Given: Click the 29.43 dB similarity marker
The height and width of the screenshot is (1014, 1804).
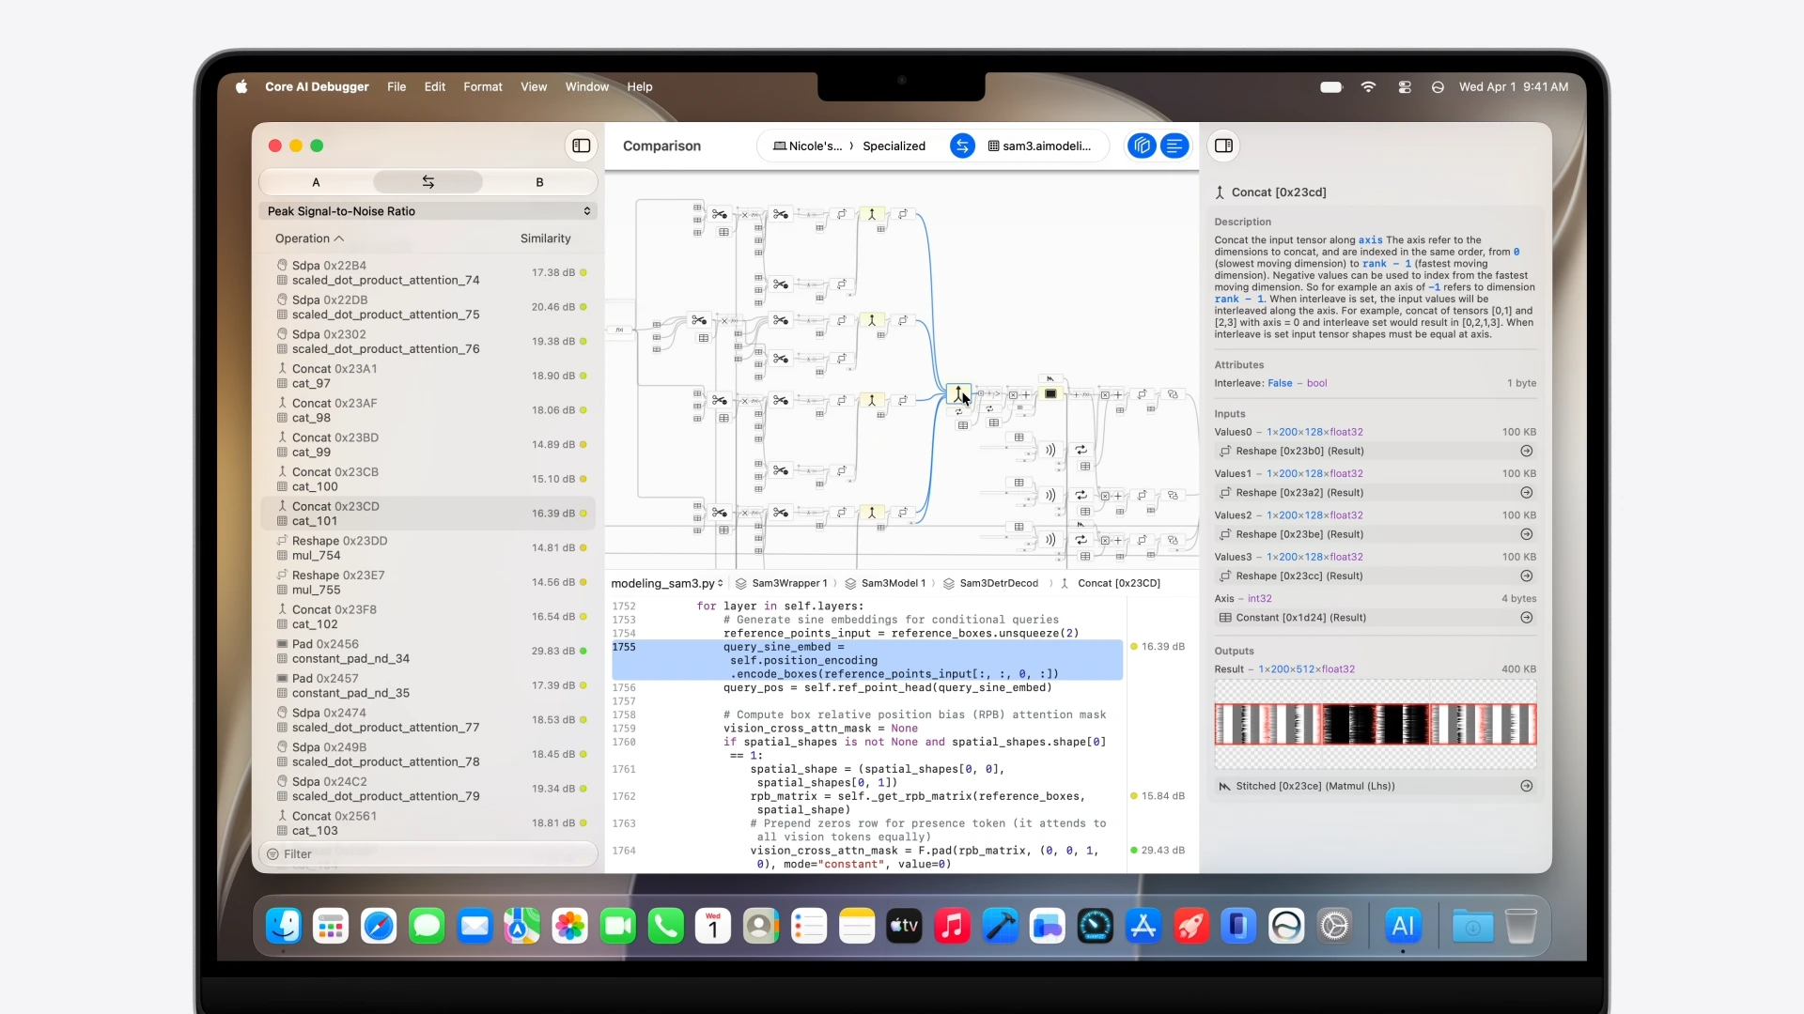Looking at the screenshot, I should [x=1158, y=851].
